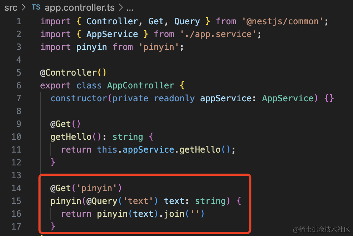353x236 pixels.
Task: Click the @Get('pinyin') decorator
Action: [x=86, y=188]
